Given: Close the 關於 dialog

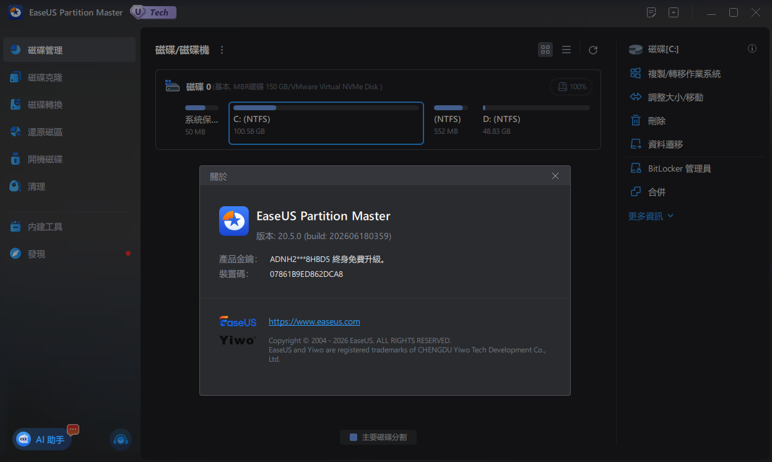Looking at the screenshot, I should pyautogui.click(x=555, y=176).
